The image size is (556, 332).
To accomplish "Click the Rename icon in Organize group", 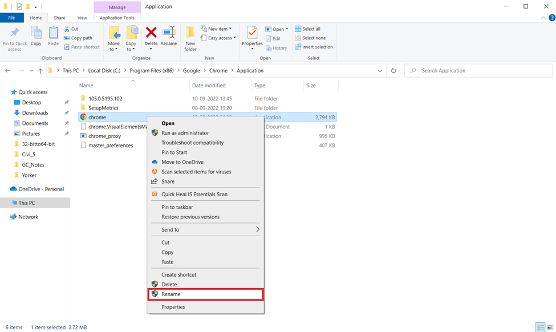I will point(169,34).
